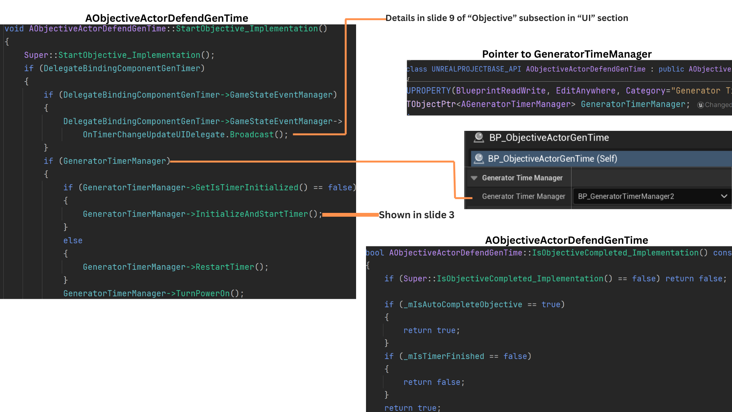
Task: Click the BP_GeneratorTimerManager2 combo box value
Action: 626,196
